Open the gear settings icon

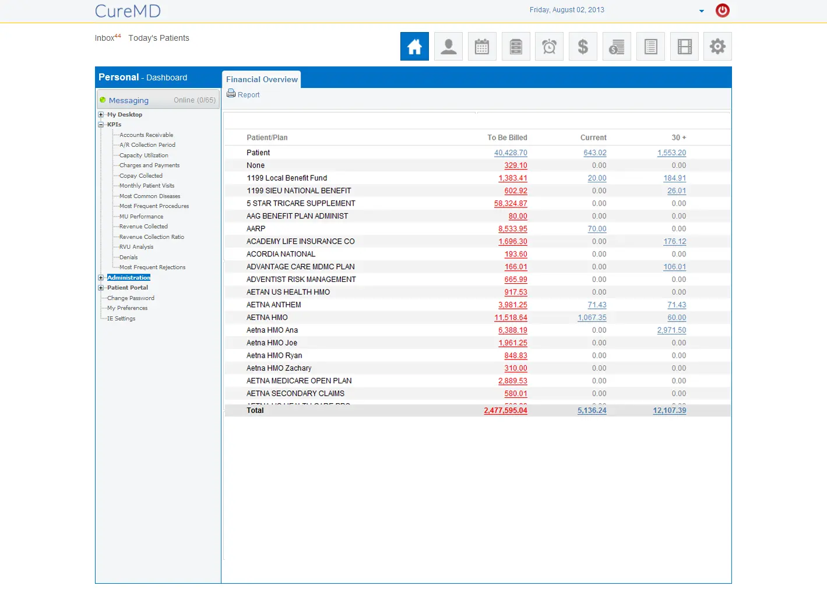point(717,47)
